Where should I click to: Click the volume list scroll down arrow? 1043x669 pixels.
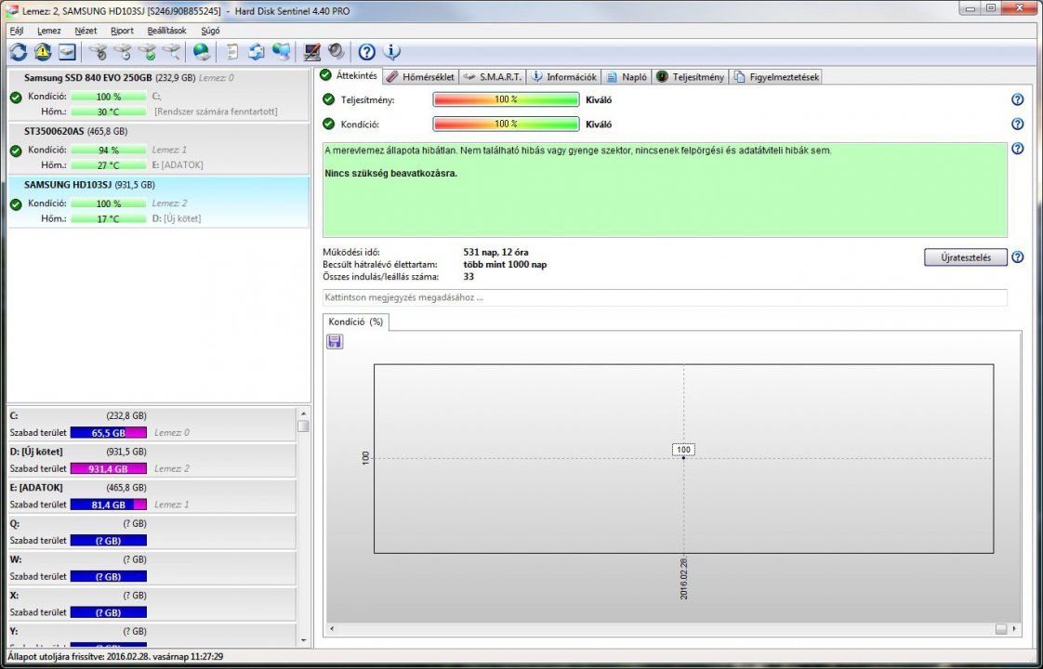tap(303, 641)
